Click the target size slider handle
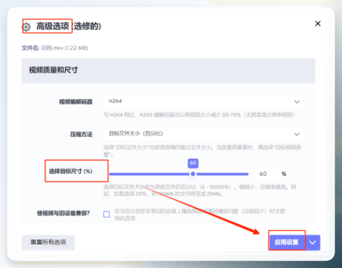 (193, 174)
